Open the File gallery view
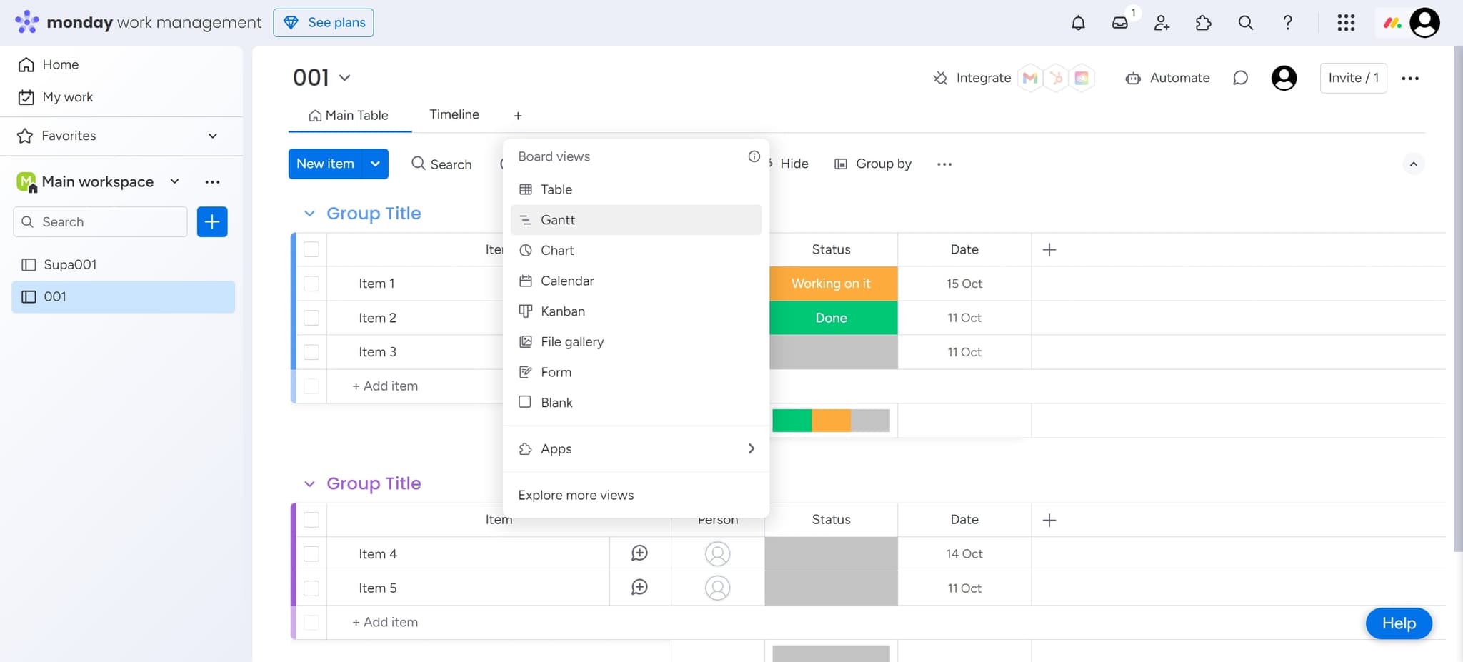The image size is (1463, 662). [x=572, y=341]
